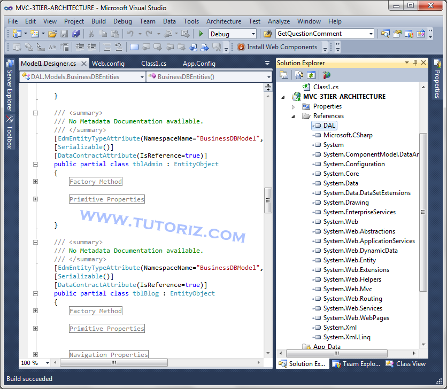Screen dimensions: 447x389
Task: Show All Files in Solution Explorer
Action: click(298, 75)
